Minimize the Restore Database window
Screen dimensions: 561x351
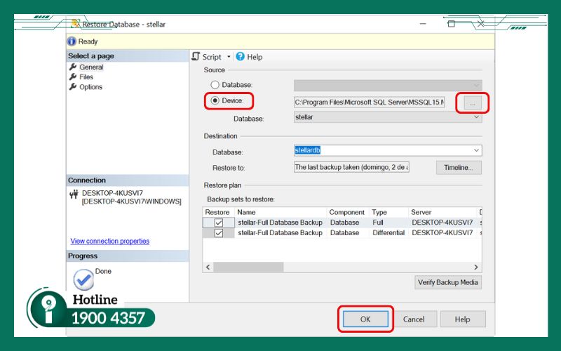423,24
